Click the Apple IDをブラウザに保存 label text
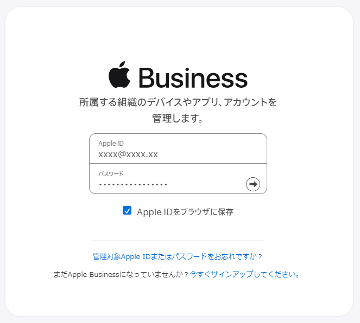 pos(185,212)
